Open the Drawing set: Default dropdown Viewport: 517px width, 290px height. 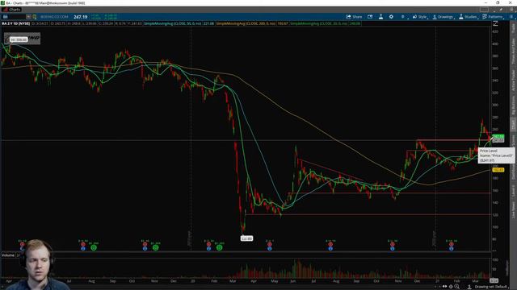tap(491, 287)
